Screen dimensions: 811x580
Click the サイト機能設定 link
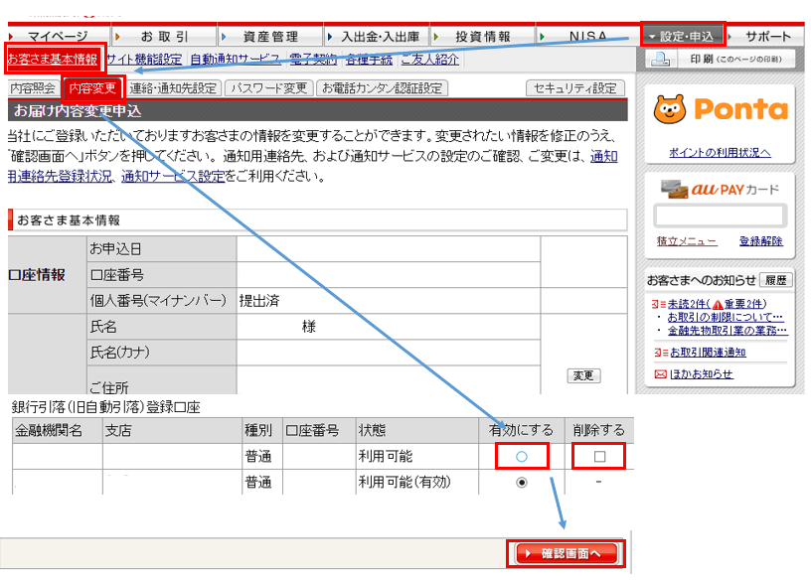click(144, 60)
